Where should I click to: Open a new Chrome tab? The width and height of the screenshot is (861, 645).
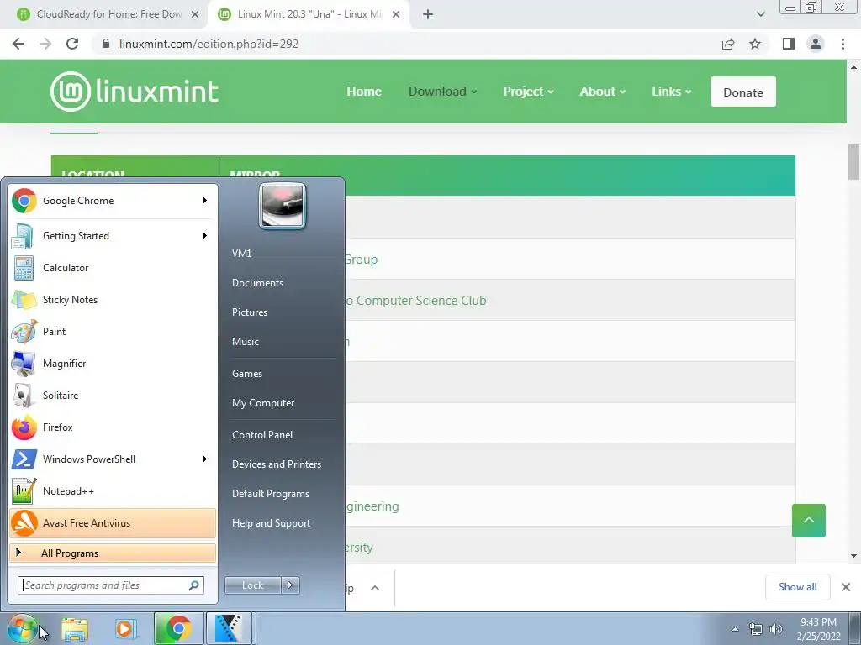click(x=428, y=14)
